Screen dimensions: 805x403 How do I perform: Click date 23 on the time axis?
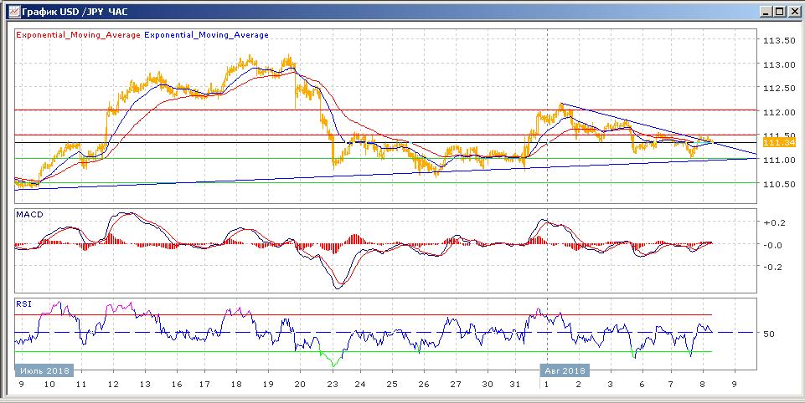tap(333, 386)
